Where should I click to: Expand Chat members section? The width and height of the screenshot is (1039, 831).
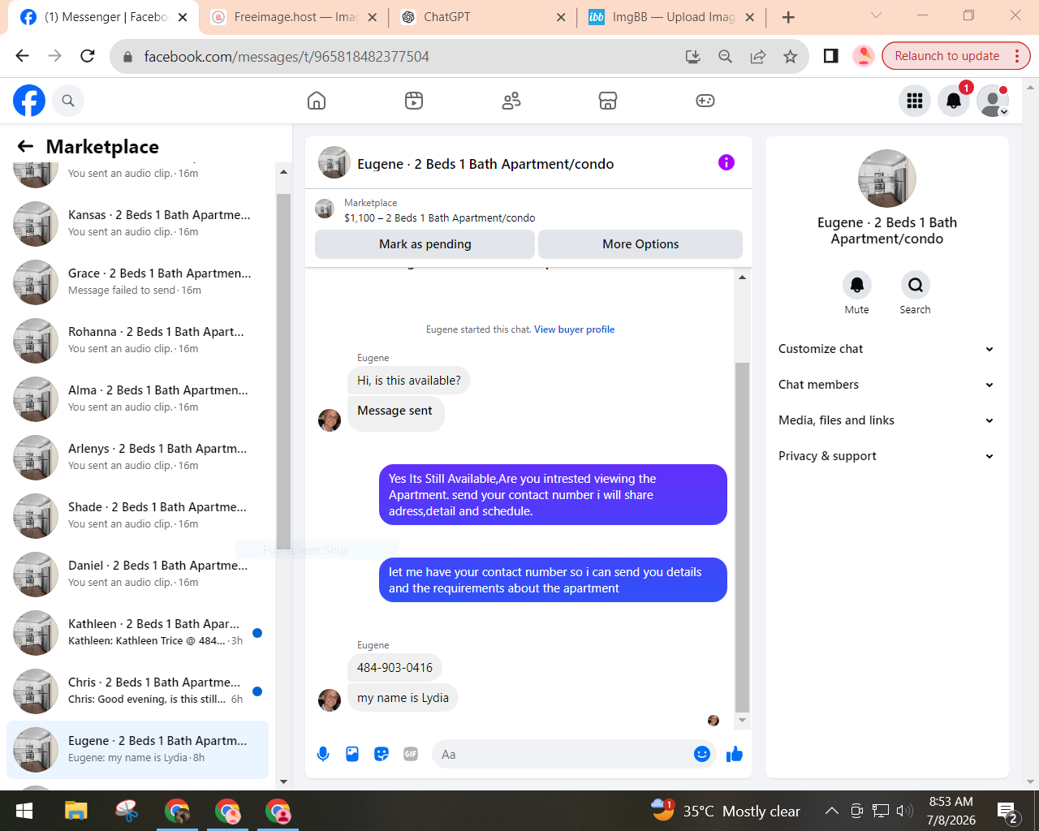886,385
